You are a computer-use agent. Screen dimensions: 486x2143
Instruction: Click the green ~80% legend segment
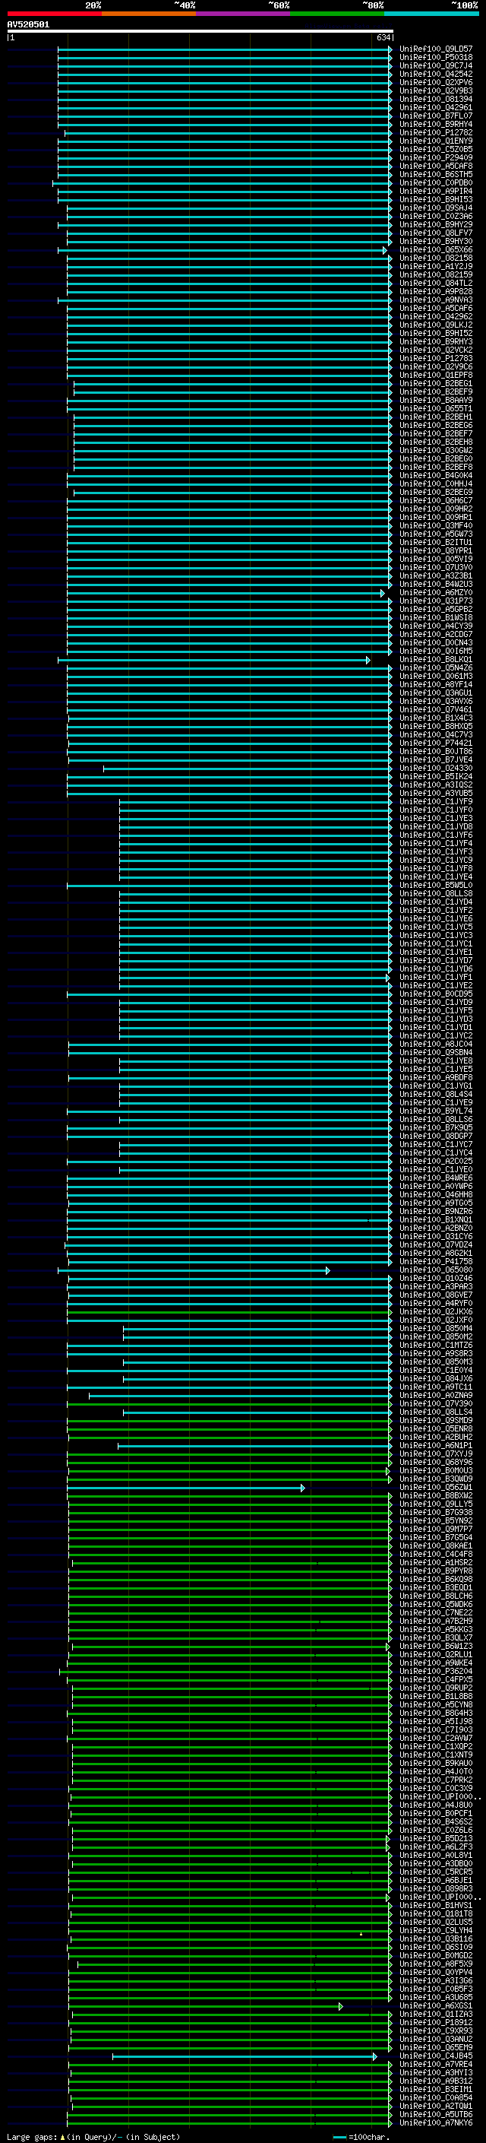[337, 14]
